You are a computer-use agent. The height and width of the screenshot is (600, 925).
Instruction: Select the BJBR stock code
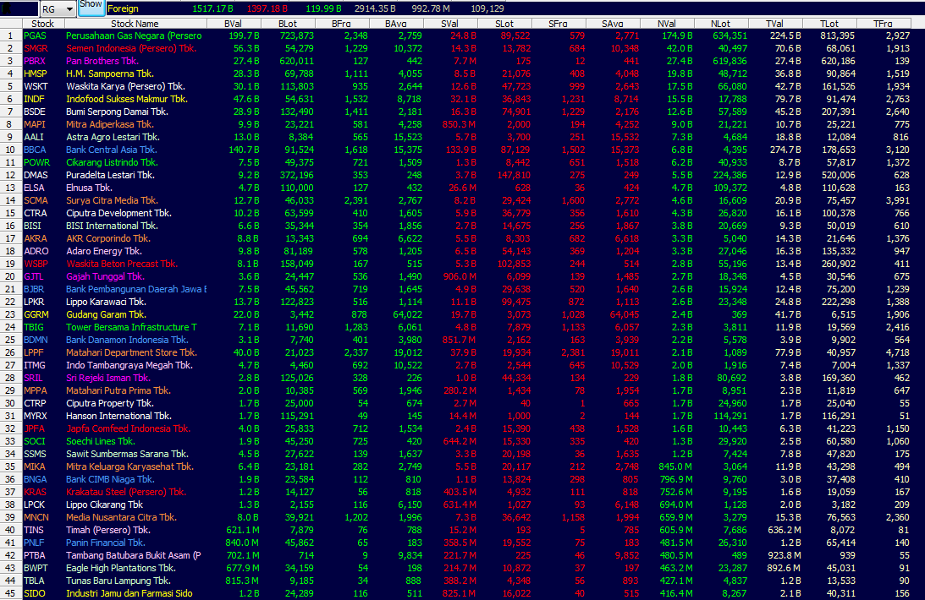[34, 289]
